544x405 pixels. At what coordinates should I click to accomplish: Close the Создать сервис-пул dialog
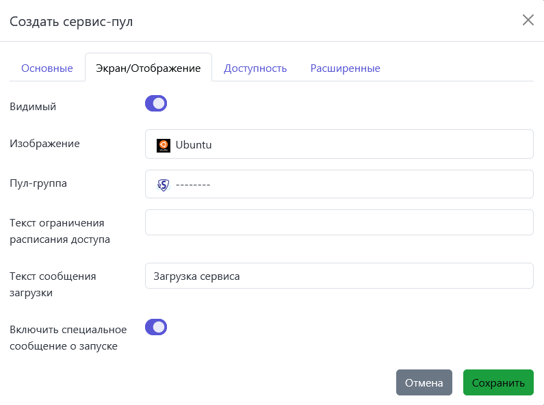tap(528, 20)
